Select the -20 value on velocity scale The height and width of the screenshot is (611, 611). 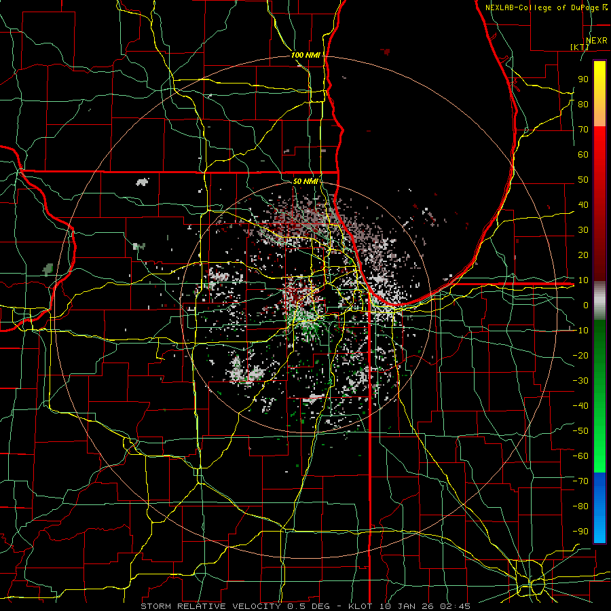click(x=580, y=355)
